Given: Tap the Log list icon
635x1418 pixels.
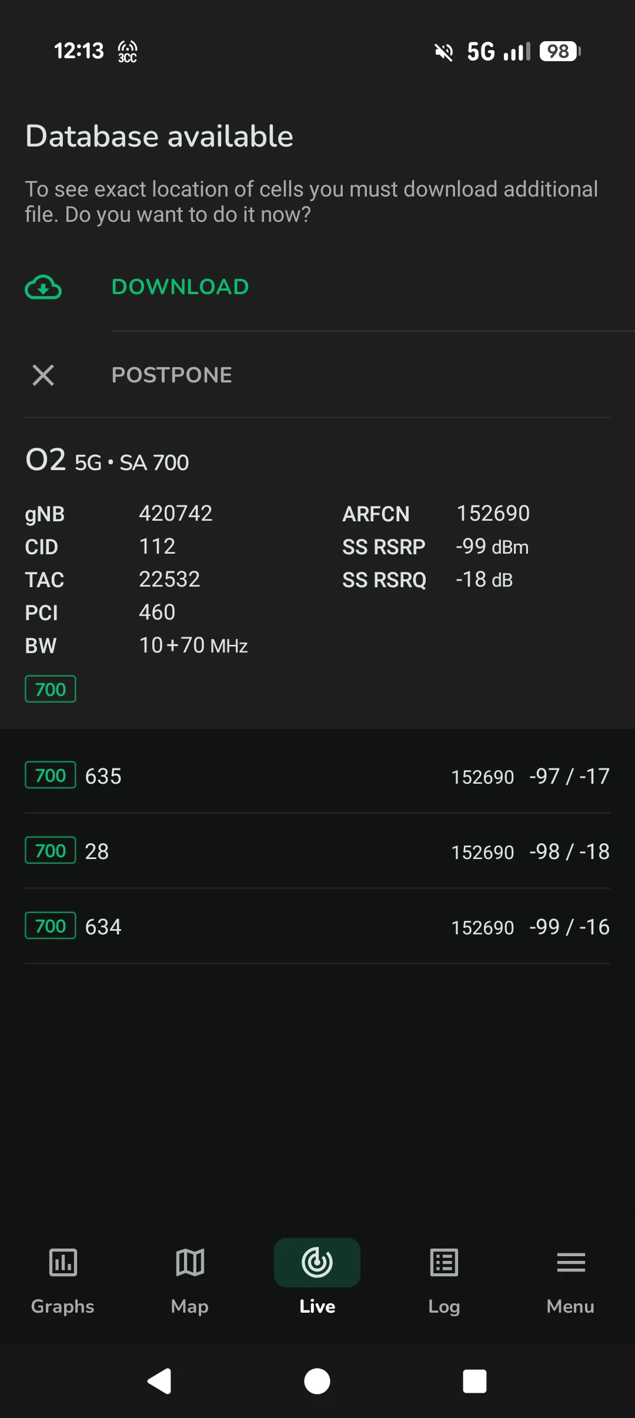Looking at the screenshot, I should pos(444,1262).
